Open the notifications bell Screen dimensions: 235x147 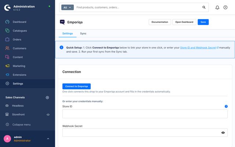[217, 7]
